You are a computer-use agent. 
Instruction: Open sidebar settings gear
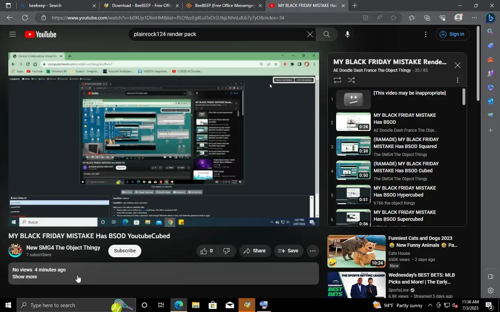490,291
